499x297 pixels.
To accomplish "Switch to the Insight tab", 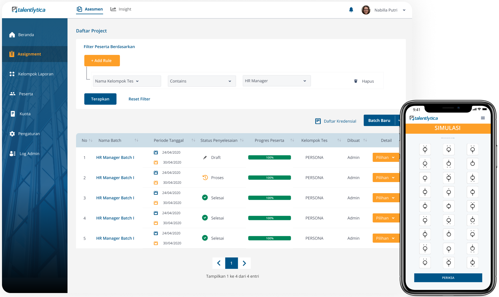I will click(x=121, y=9).
